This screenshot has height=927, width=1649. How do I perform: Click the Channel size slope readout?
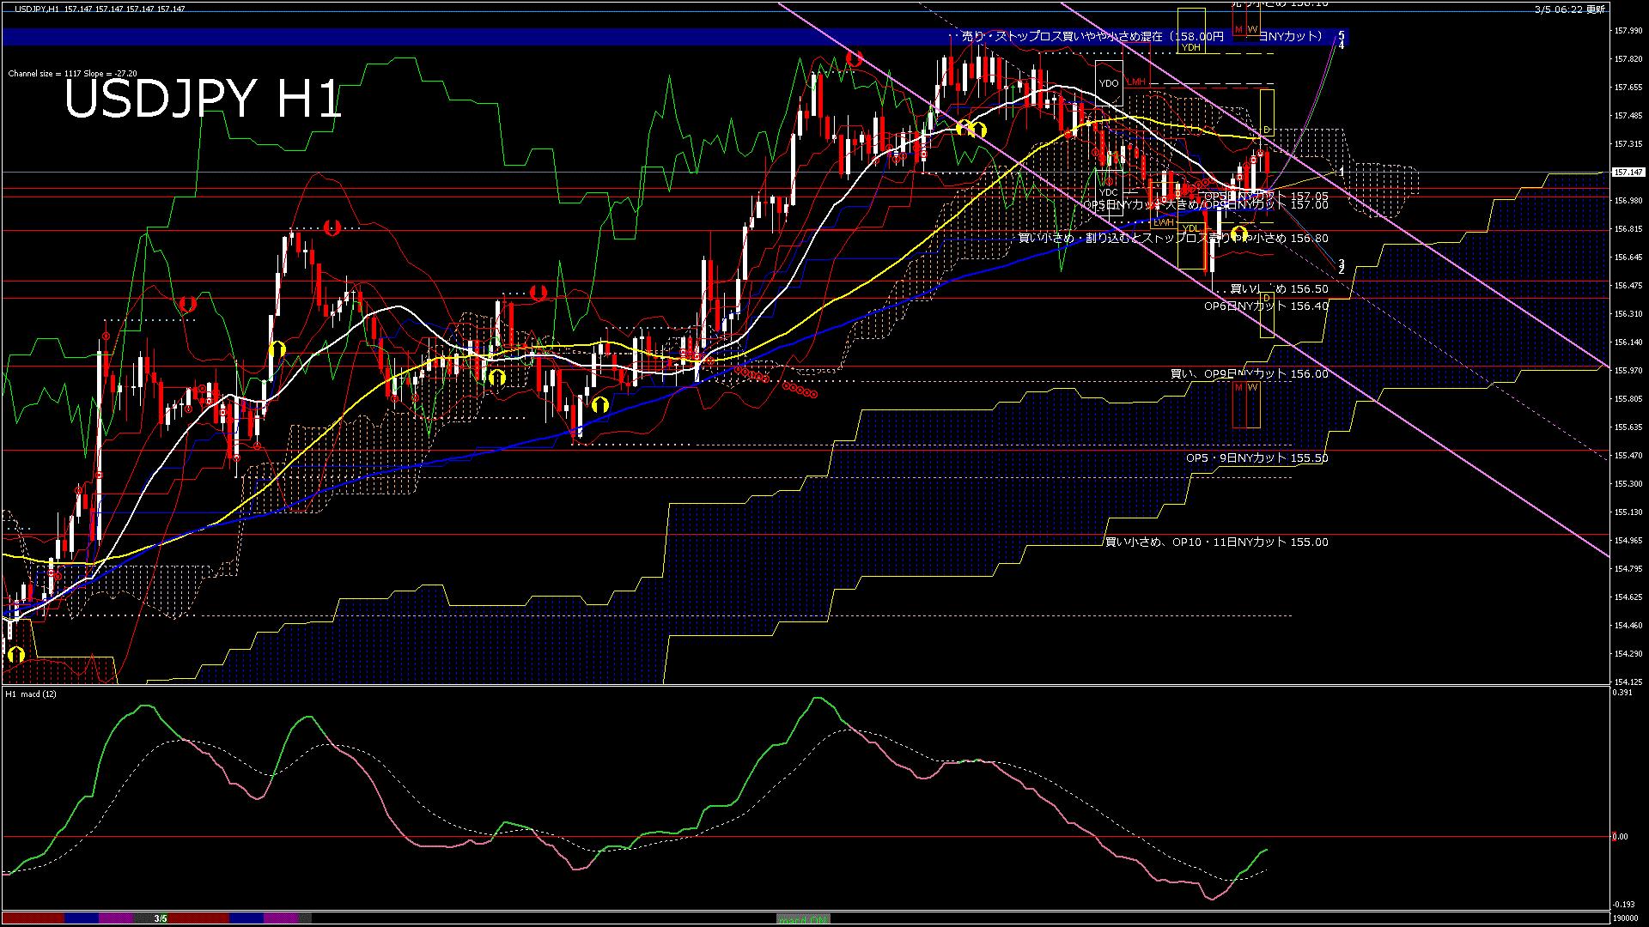point(72,74)
